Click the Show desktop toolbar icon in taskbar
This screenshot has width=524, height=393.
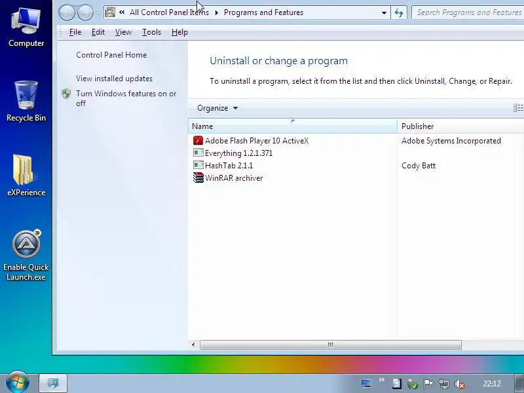pyautogui.click(x=366, y=383)
